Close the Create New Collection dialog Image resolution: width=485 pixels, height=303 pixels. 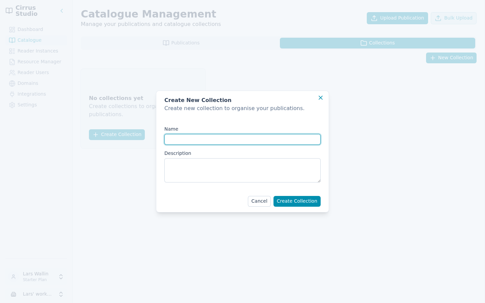tap(321, 98)
